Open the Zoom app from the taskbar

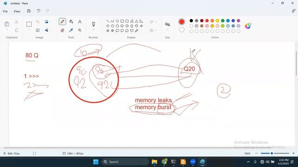pos(193,162)
